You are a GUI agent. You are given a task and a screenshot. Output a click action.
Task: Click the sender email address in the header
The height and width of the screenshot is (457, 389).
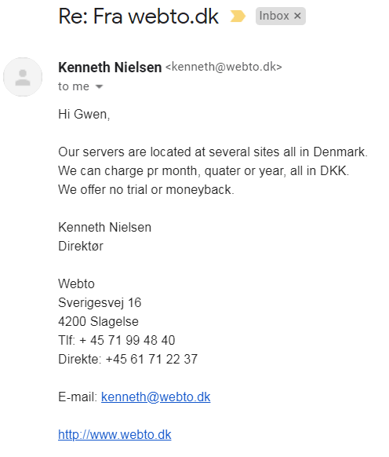click(224, 67)
